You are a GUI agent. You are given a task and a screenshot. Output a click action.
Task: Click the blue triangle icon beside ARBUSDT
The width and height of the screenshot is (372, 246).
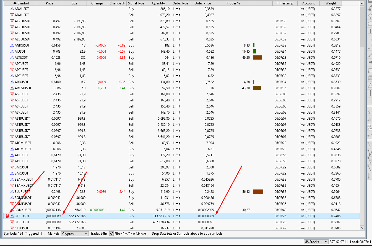point(12,82)
